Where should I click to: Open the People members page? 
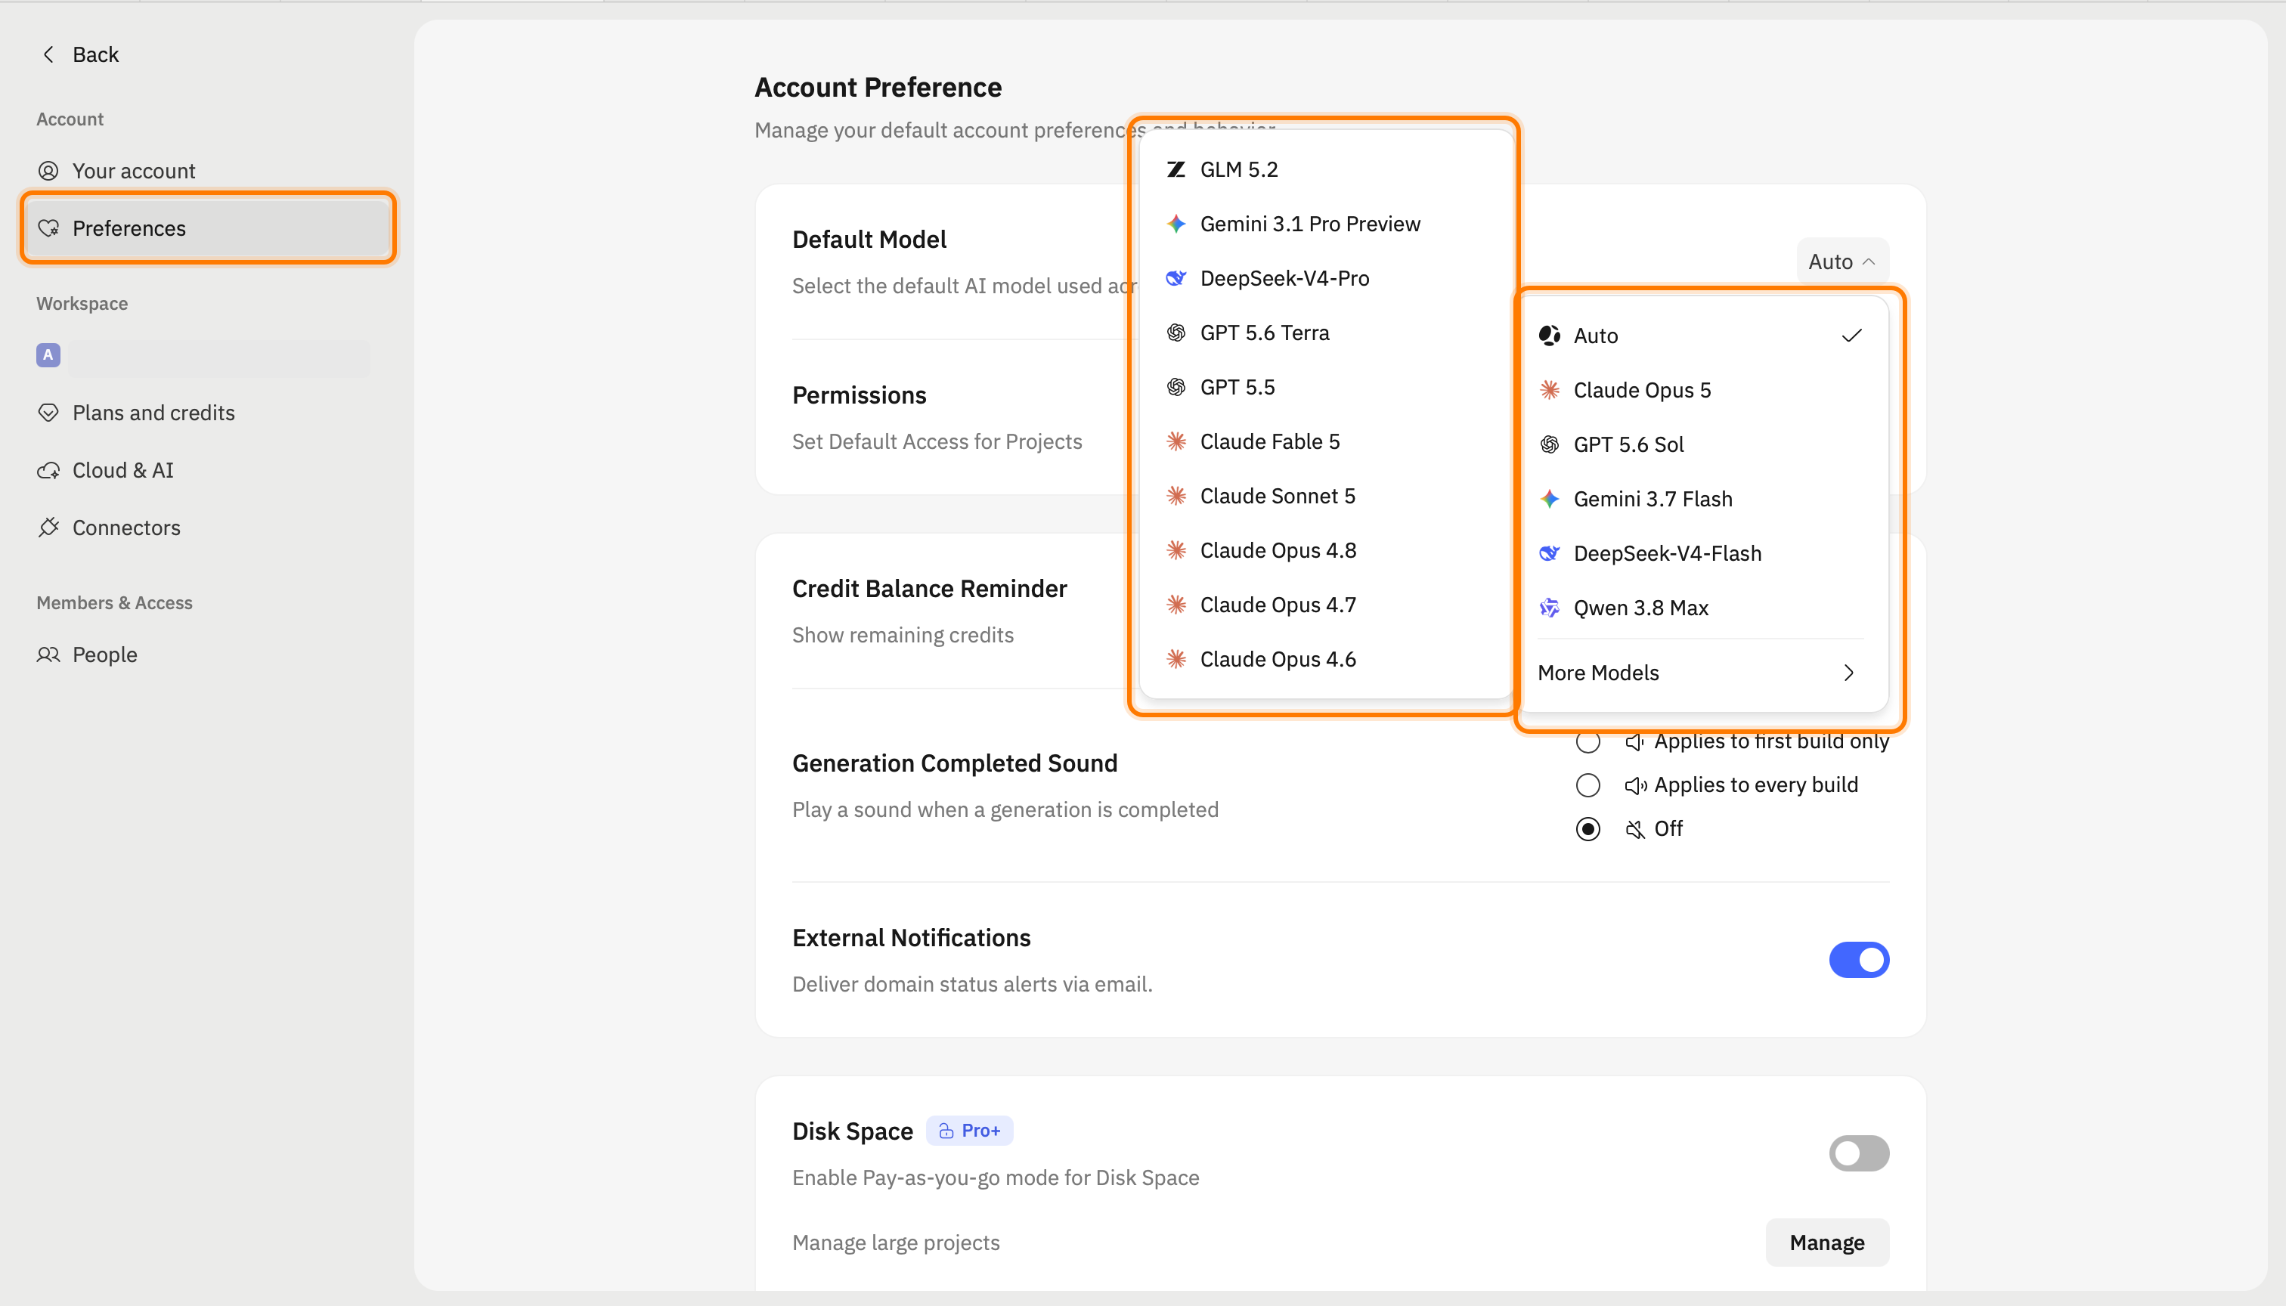click(x=208, y=655)
